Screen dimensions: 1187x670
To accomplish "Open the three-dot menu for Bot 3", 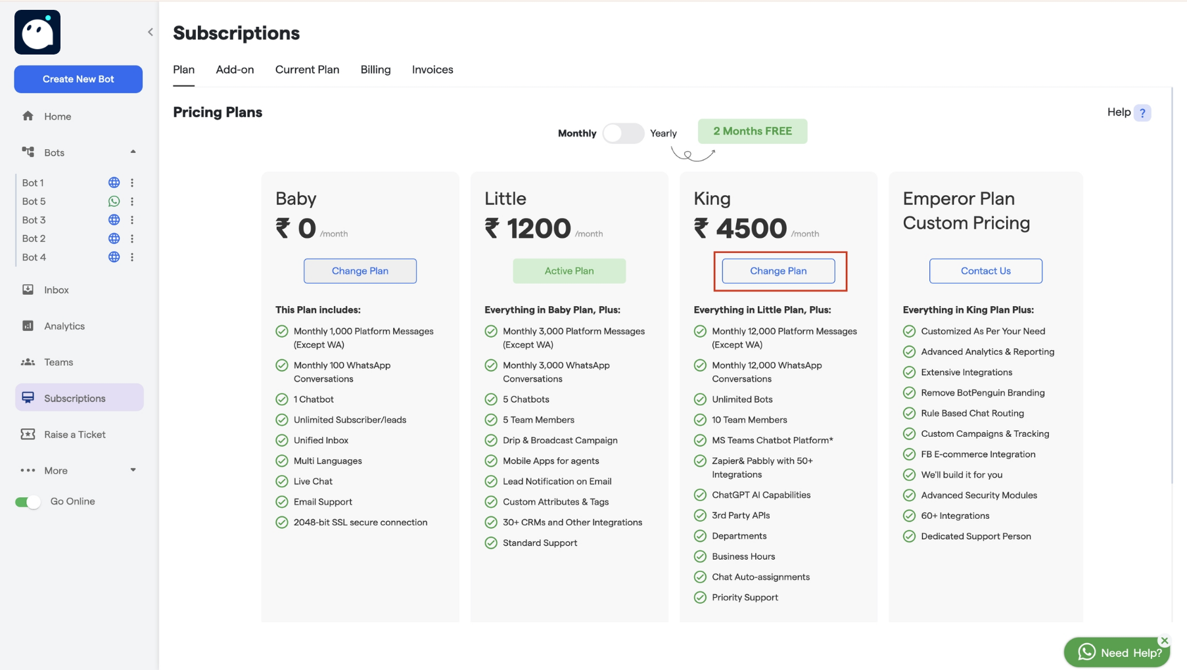I will pos(132,219).
